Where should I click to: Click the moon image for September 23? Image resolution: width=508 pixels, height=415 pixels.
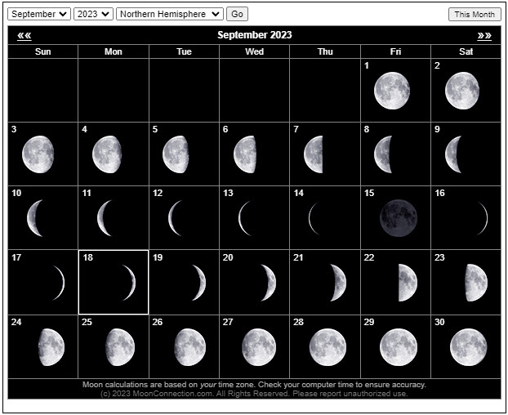(476, 283)
